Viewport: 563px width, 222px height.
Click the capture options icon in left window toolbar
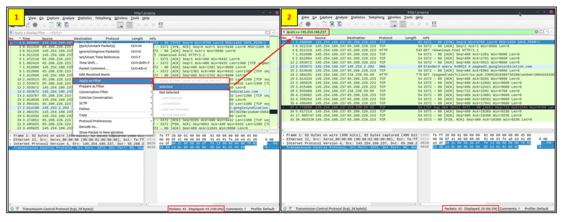35,25
